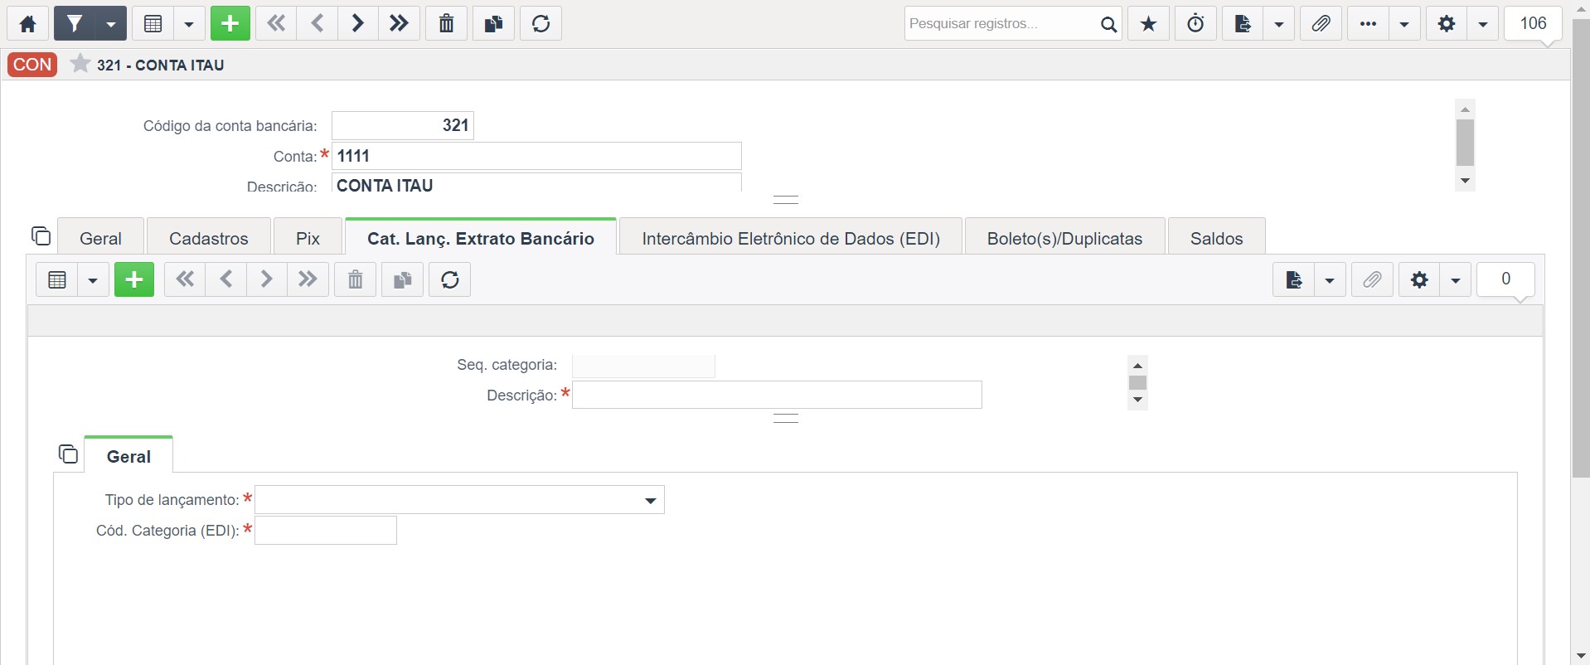
Task: Open export document icon in sub toolbar
Action: [x=1293, y=279]
